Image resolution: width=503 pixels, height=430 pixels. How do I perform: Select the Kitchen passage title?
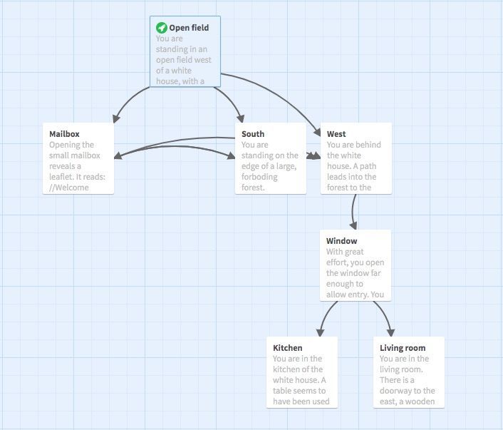pos(288,348)
